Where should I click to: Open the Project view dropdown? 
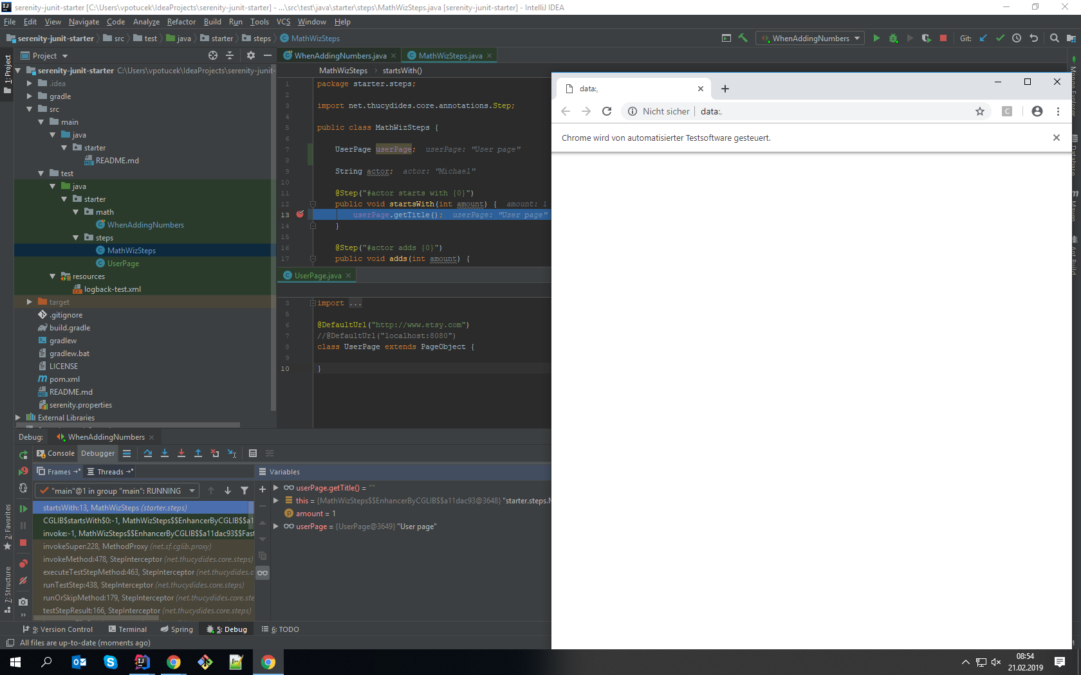pyautogui.click(x=45, y=56)
